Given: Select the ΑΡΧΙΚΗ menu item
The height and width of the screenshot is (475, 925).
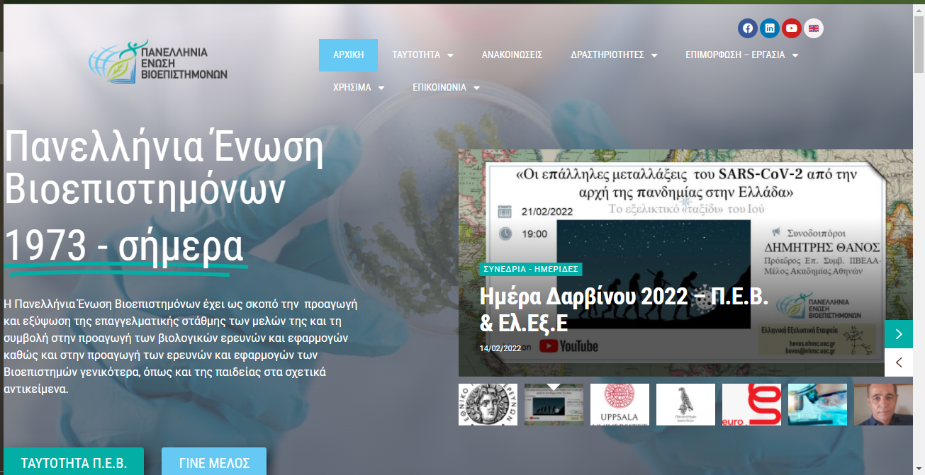Looking at the screenshot, I should click(x=348, y=55).
